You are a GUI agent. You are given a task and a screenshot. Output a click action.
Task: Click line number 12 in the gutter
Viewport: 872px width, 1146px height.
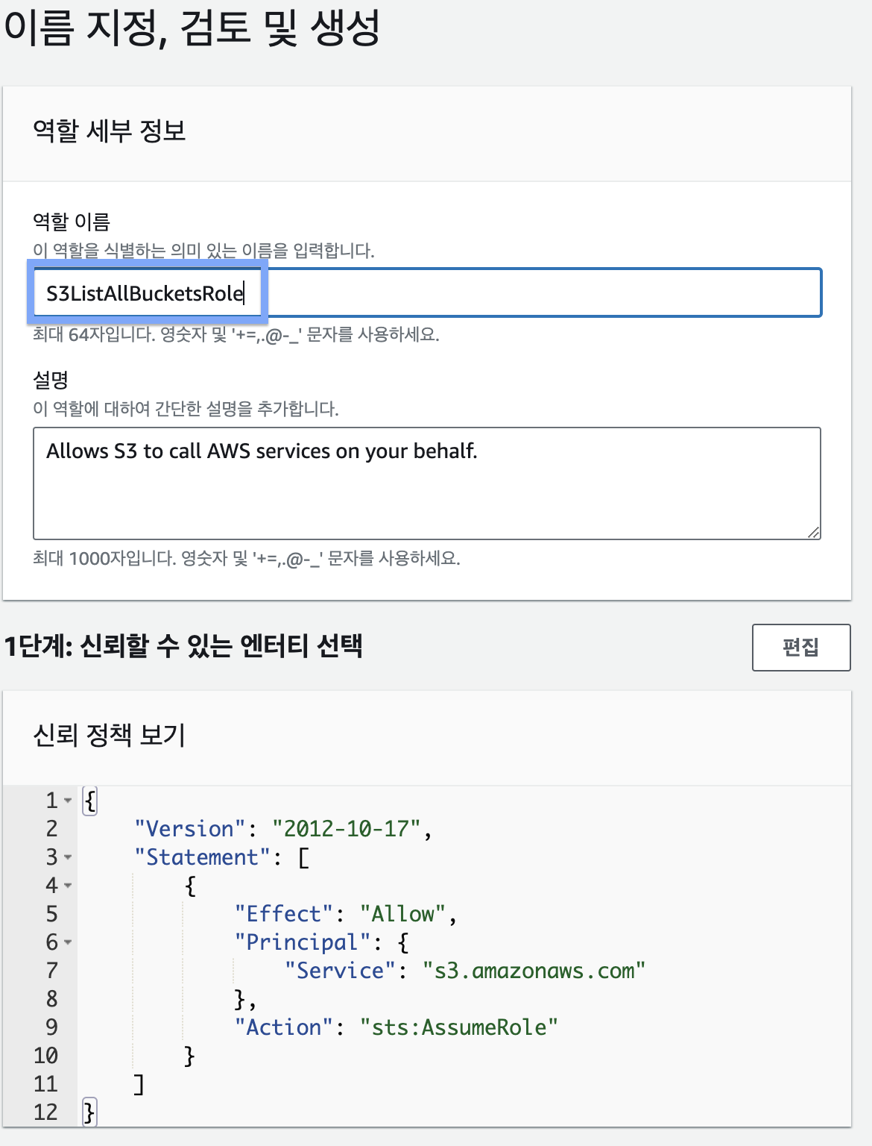pyautogui.click(x=45, y=1112)
